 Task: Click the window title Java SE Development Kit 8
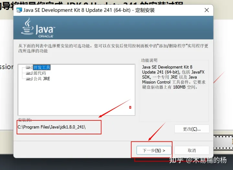[89, 10]
